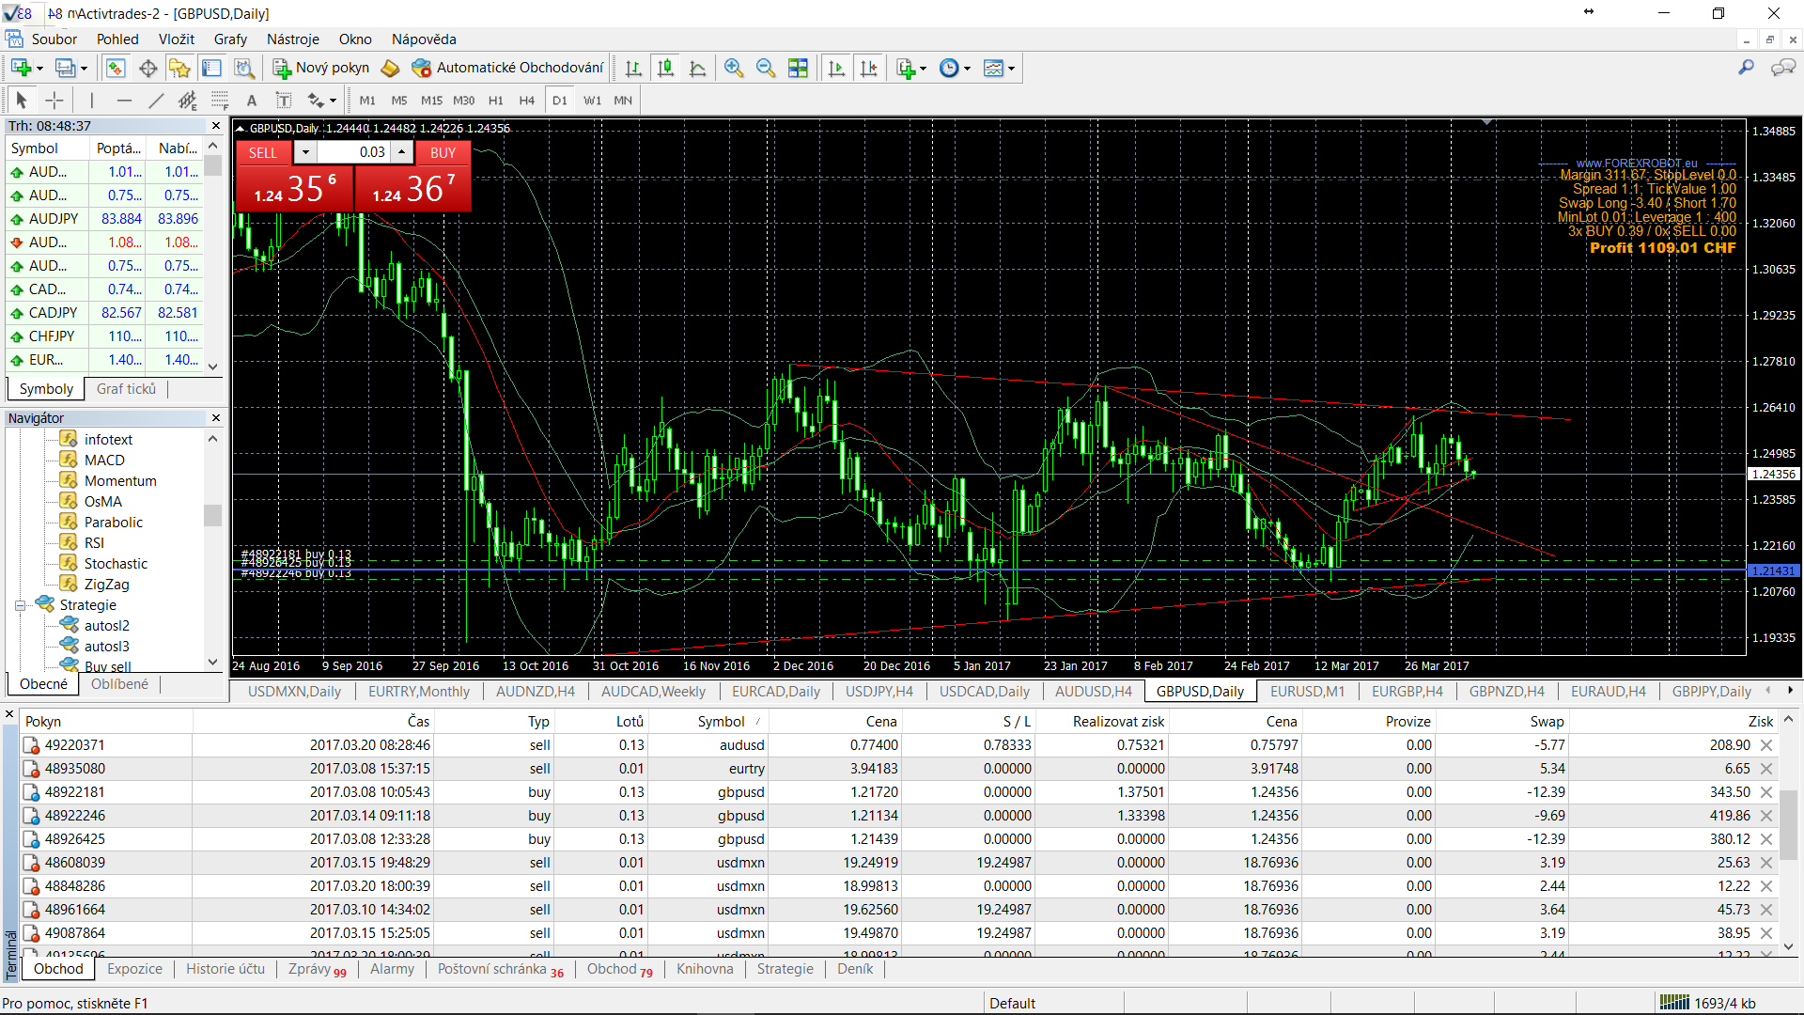
Task: Close order 49220371 with the X
Action: point(1766,745)
